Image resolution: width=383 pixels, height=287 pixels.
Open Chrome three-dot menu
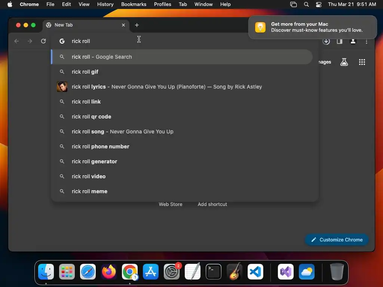point(367,41)
